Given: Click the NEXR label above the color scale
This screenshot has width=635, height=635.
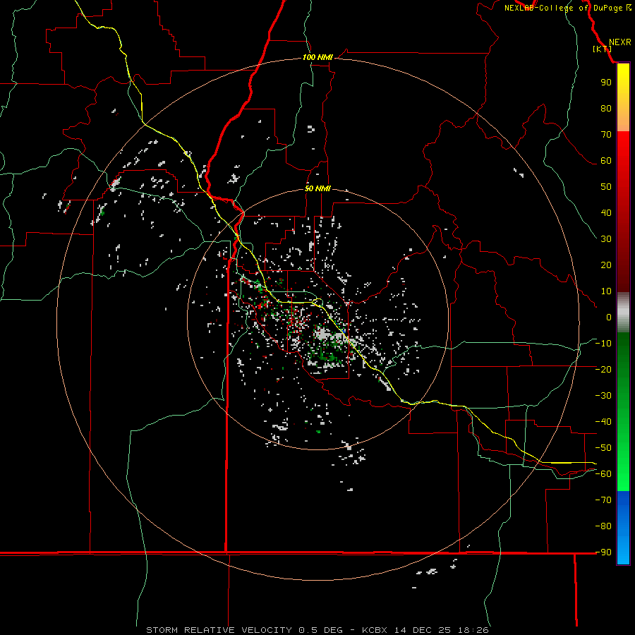Looking at the screenshot, I should click(x=619, y=42).
